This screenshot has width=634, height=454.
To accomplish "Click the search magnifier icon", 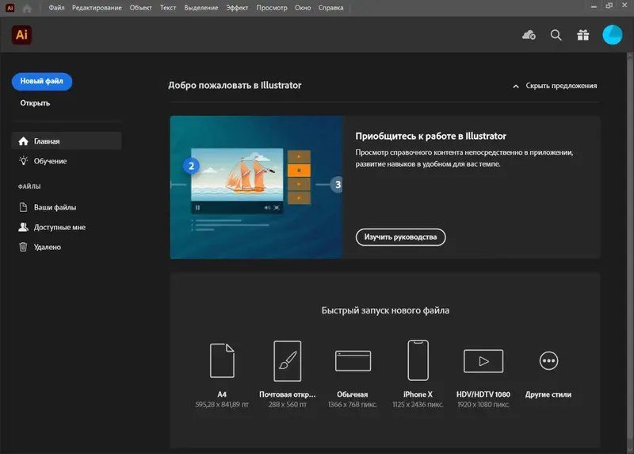I will (x=556, y=35).
